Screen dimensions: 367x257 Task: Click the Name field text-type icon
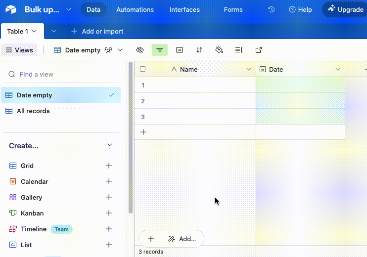point(174,69)
